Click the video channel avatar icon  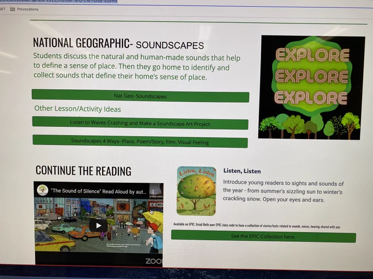click(x=43, y=190)
